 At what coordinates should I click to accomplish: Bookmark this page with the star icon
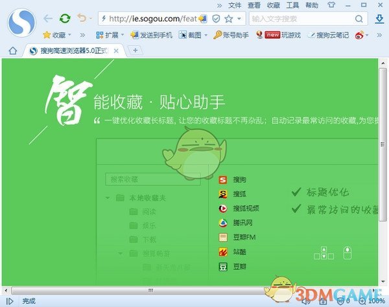(x=228, y=19)
